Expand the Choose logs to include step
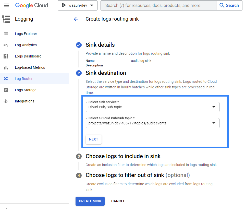The image size is (246, 223). 123,156
